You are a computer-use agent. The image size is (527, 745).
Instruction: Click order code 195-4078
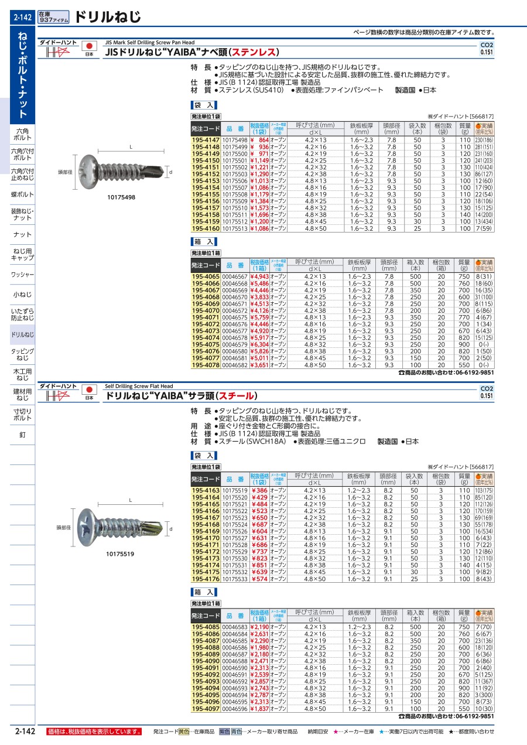(x=206, y=365)
